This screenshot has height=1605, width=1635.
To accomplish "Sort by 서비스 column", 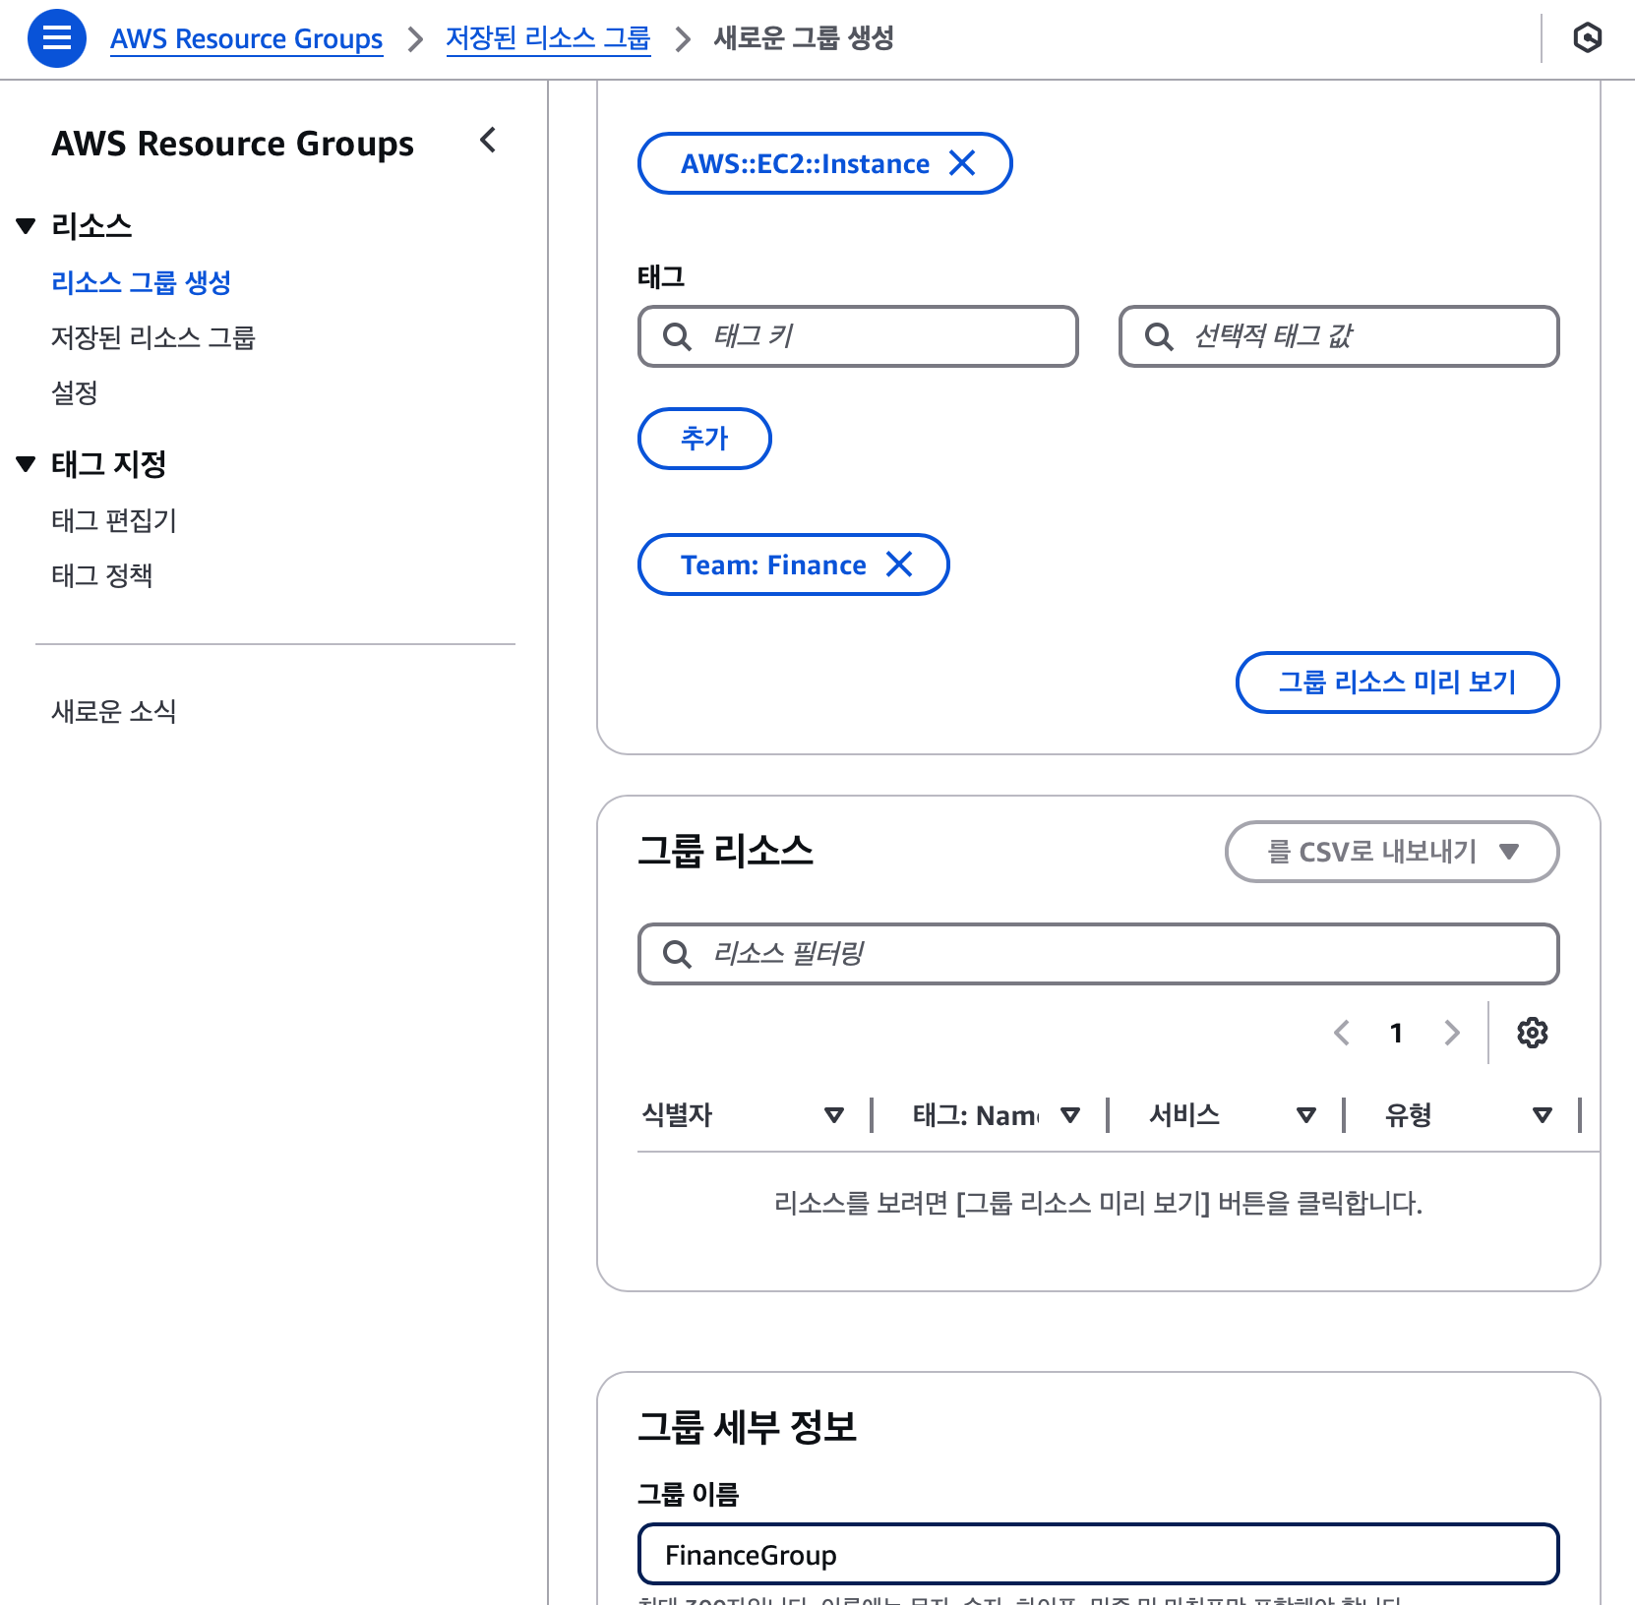I will 1306,1115.
